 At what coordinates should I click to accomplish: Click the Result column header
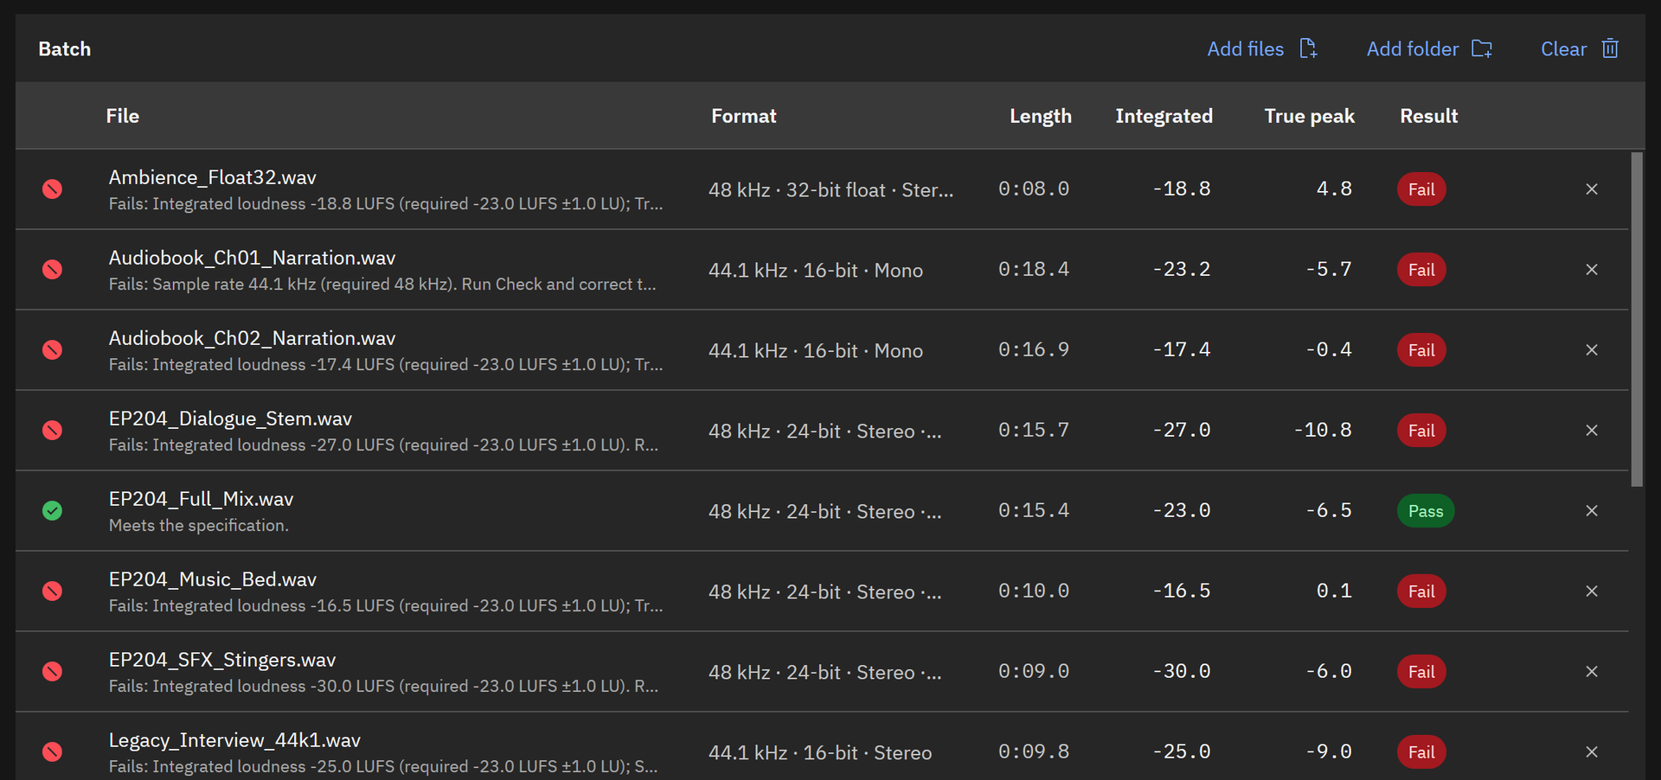[x=1428, y=116]
